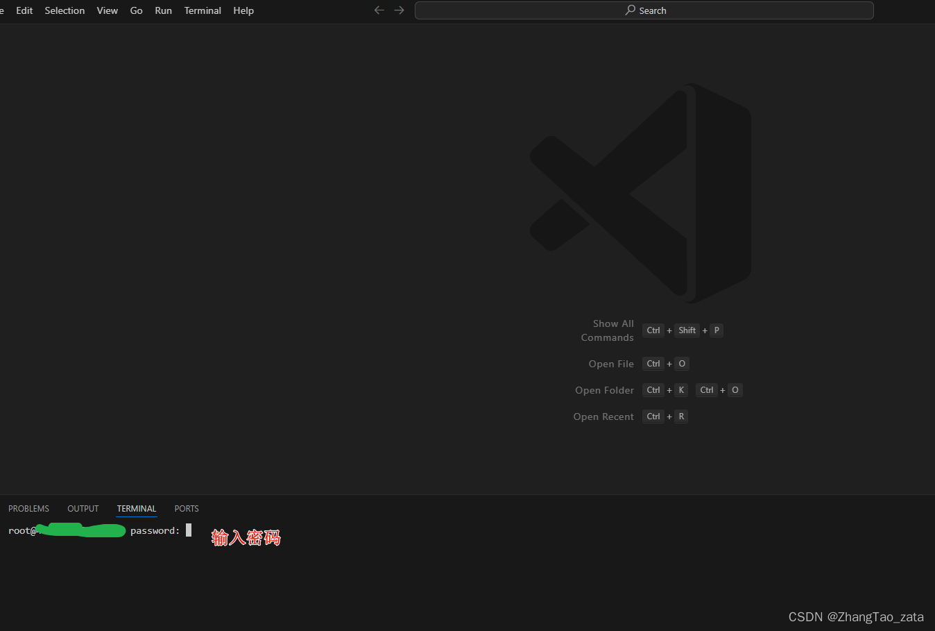935x631 pixels.
Task: Open the Terminal menu
Action: click(203, 10)
